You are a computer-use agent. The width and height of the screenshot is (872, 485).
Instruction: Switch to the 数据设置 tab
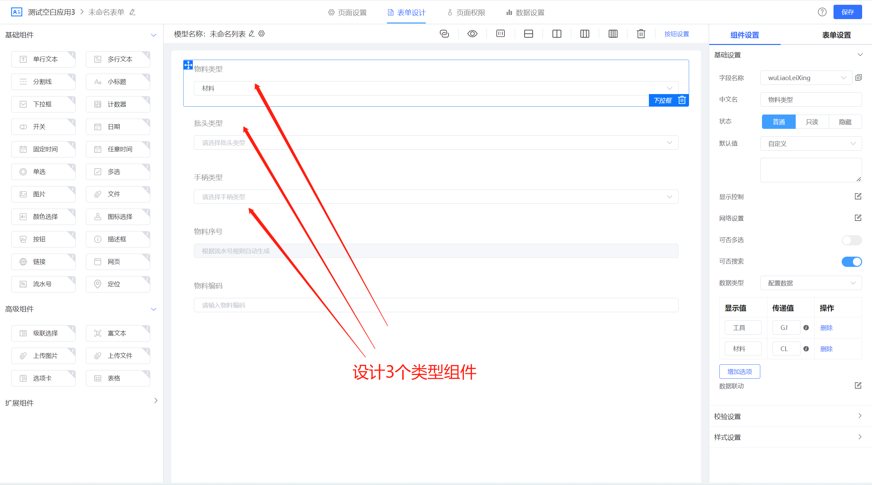tap(525, 13)
